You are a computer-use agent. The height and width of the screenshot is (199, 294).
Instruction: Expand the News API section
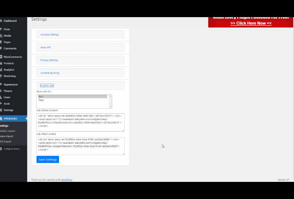46,47
